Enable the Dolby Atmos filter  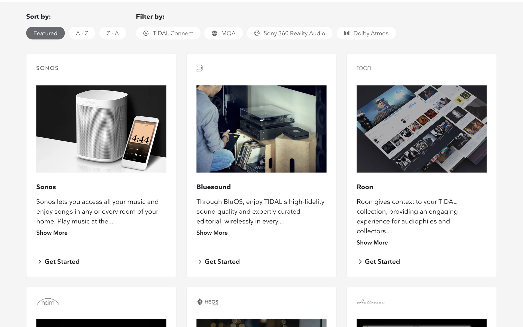[x=366, y=33]
